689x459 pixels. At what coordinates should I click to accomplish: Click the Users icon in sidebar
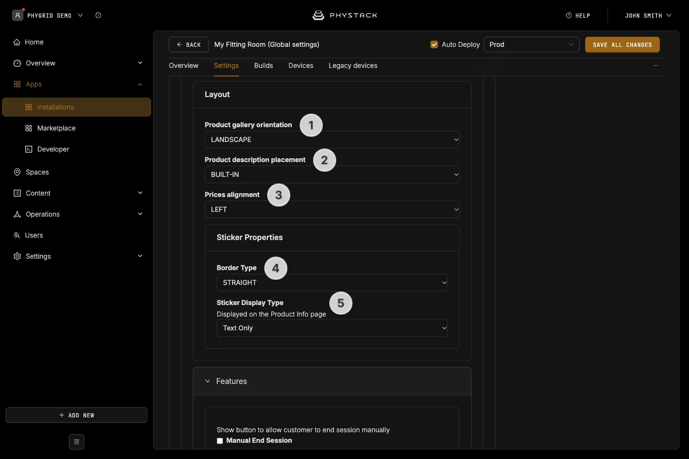click(17, 235)
